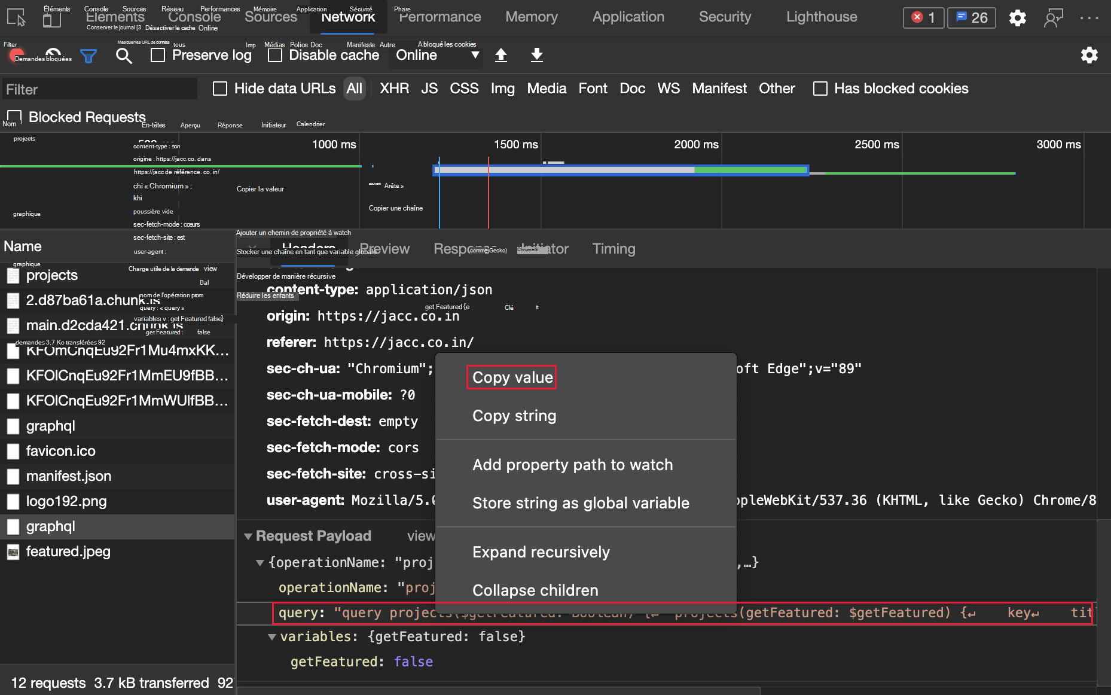Toggle Hide data URLs
The height and width of the screenshot is (695, 1111).
point(220,89)
